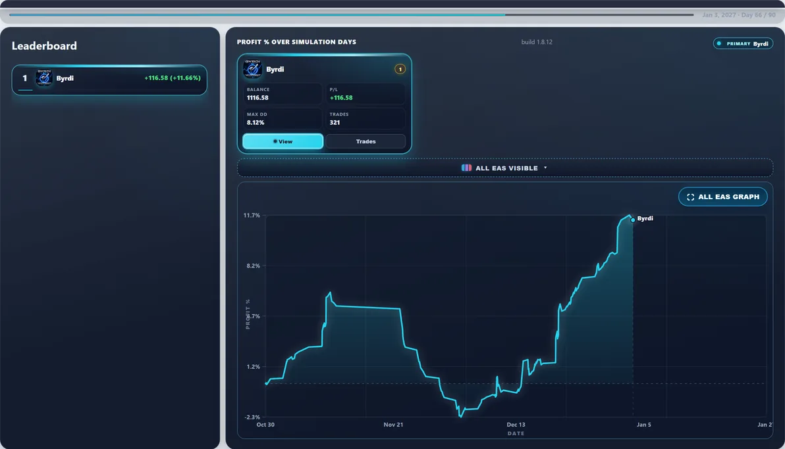Click the Byrdi series label on the chart
Screen dimensions: 785x449
pos(645,218)
